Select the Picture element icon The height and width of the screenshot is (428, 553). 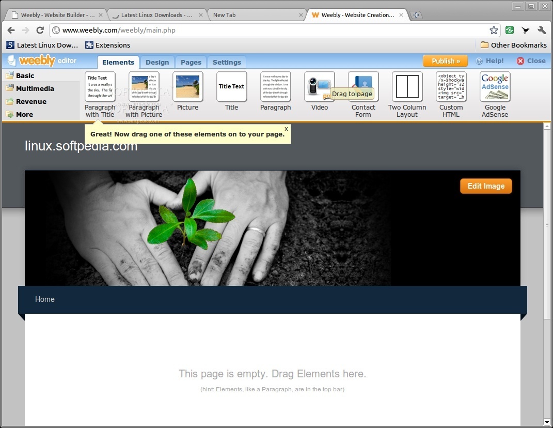[x=187, y=86]
